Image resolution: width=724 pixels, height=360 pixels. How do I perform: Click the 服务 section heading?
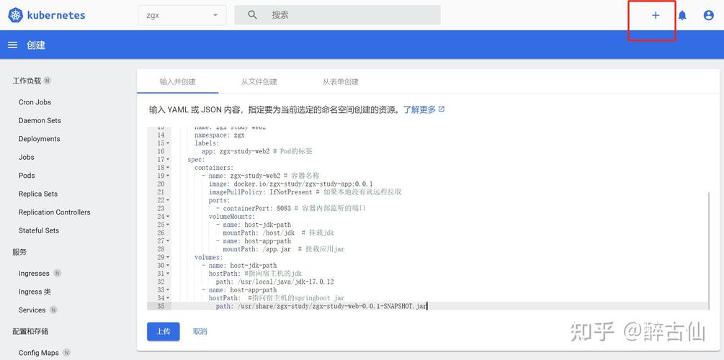pos(20,252)
